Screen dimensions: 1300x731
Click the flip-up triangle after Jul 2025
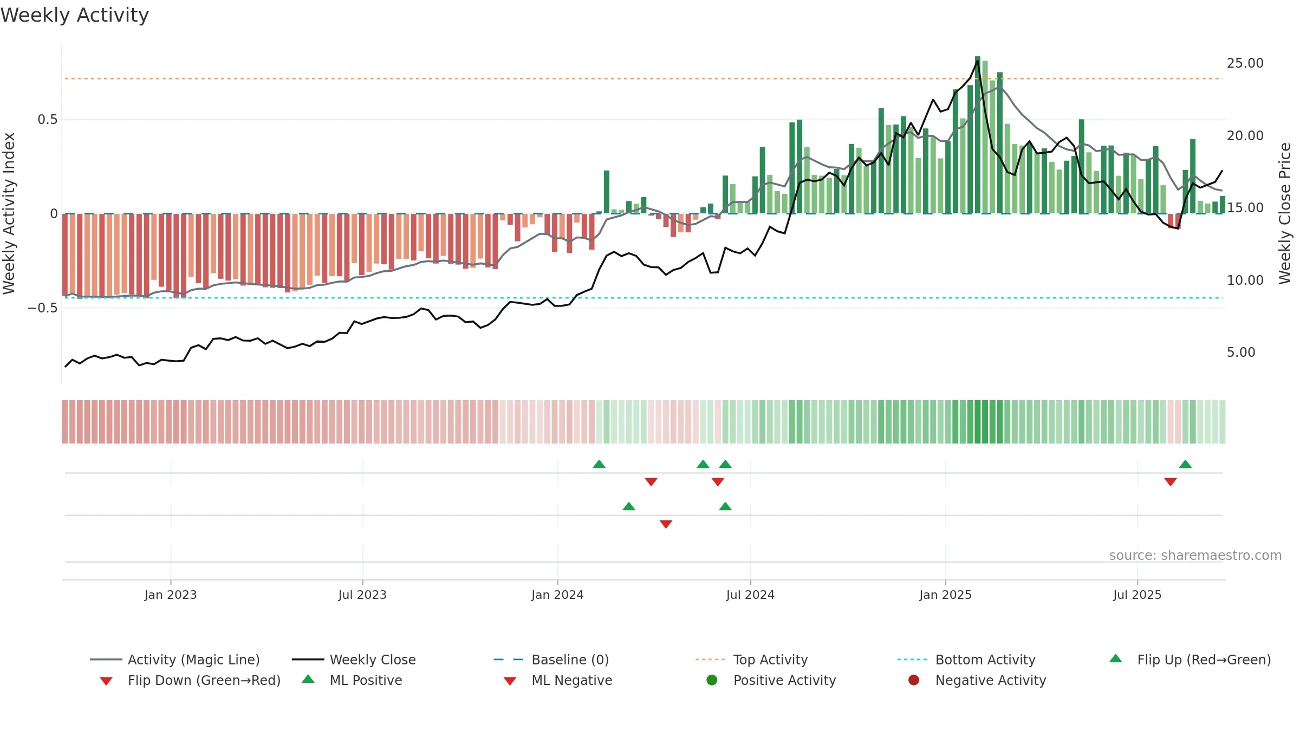[x=1185, y=464]
